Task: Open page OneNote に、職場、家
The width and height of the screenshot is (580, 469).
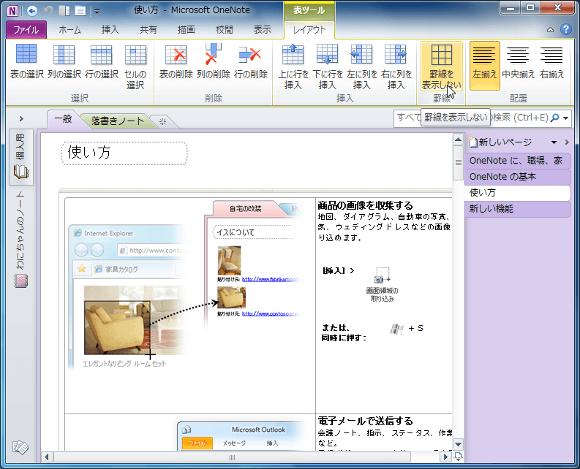Action: pos(518,161)
